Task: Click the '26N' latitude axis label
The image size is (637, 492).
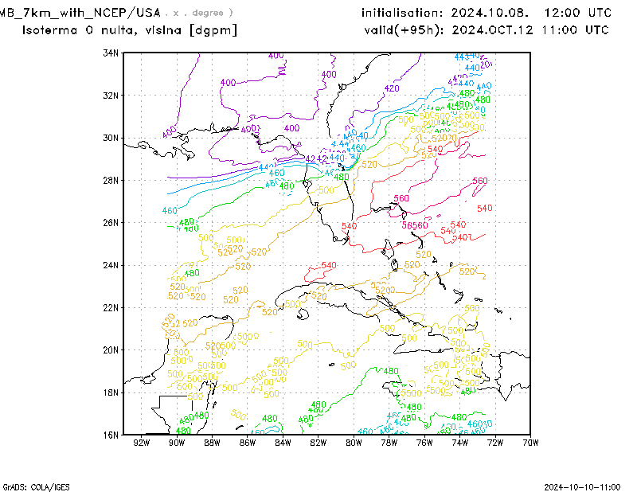Action: pyautogui.click(x=111, y=223)
